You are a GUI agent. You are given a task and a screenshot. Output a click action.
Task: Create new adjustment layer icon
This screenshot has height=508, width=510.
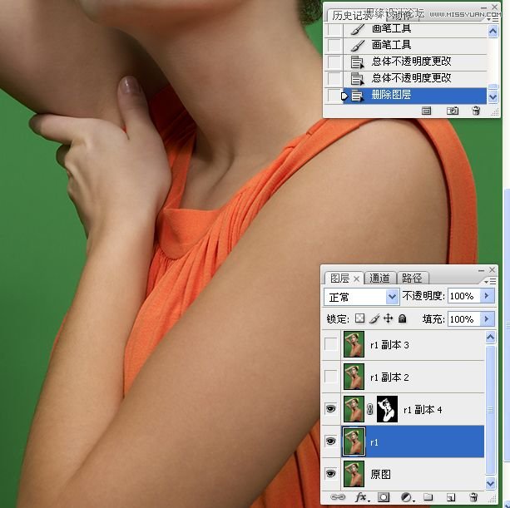click(x=407, y=497)
